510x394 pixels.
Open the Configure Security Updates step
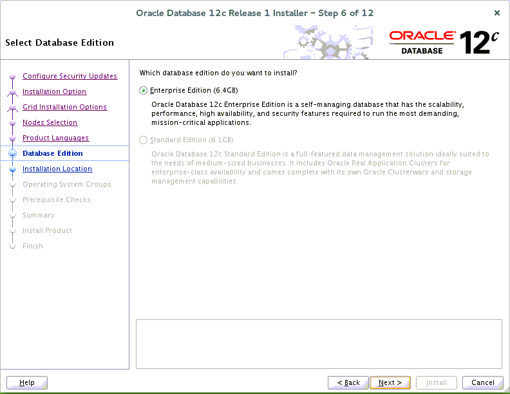click(x=70, y=76)
